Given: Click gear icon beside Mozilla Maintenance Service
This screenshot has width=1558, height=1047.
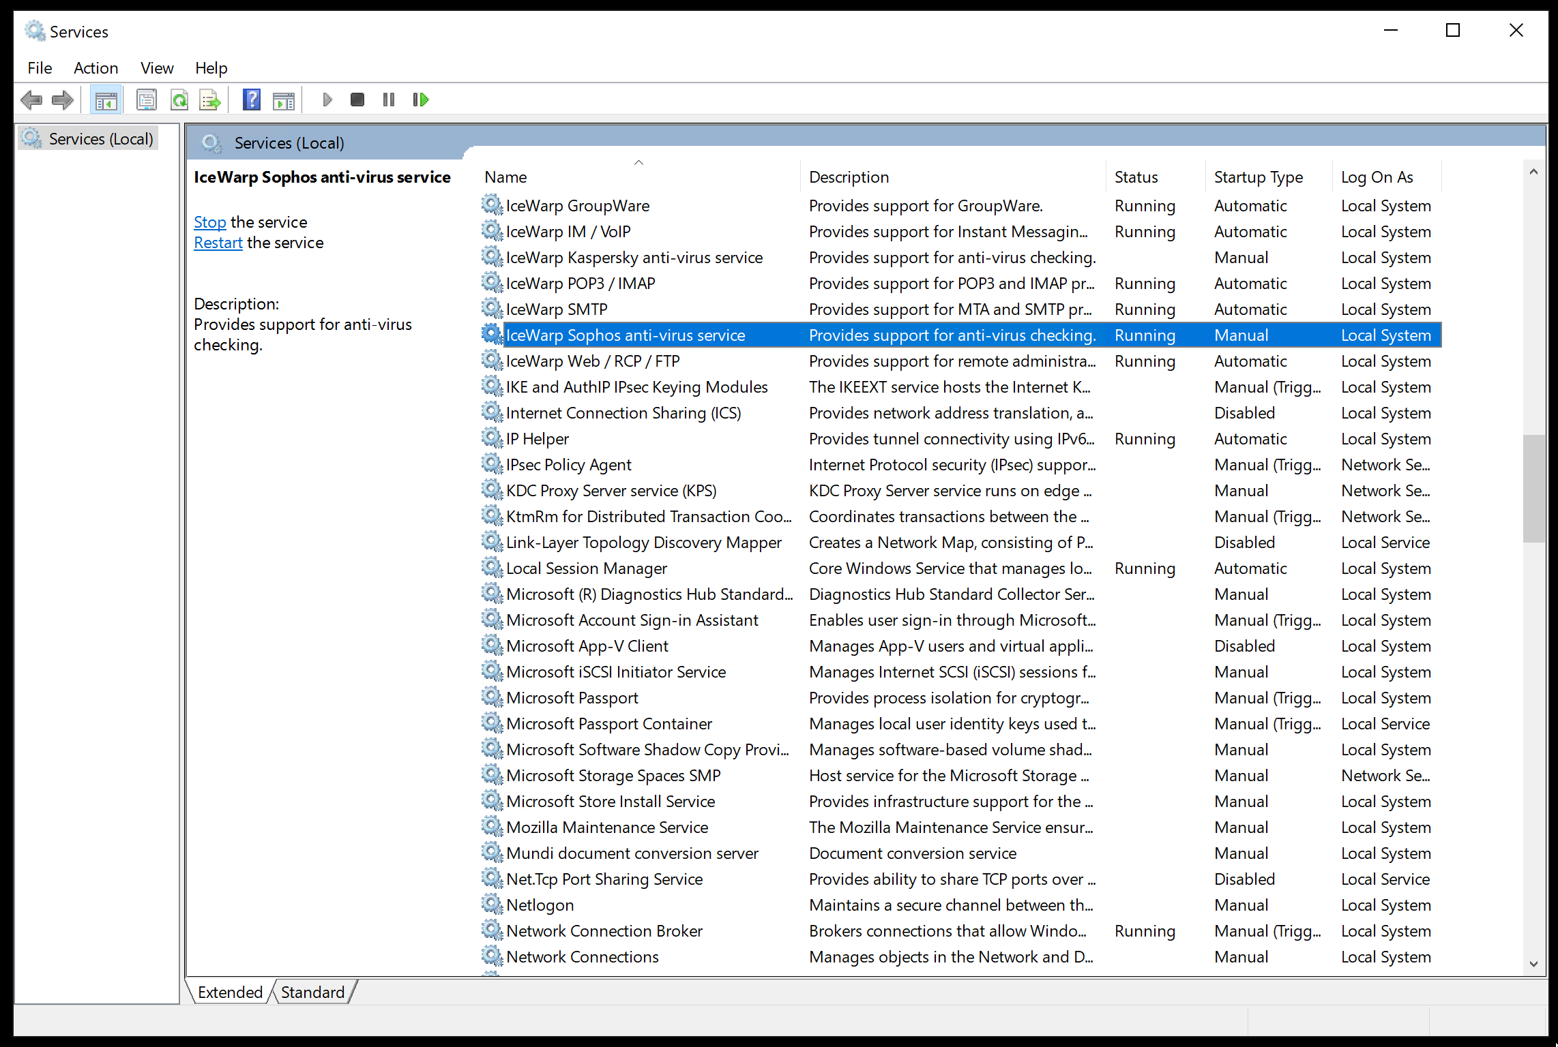Looking at the screenshot, I should (x=492, y=826).
